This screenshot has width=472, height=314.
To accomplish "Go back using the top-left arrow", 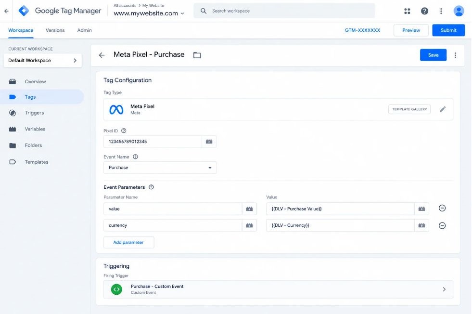I will coord(6,11).
